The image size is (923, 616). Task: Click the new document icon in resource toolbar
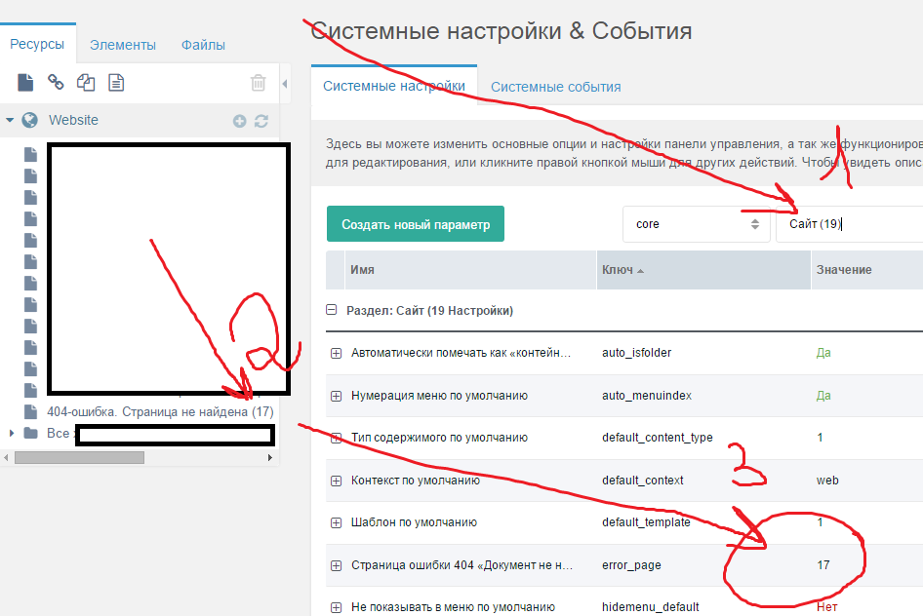pos(25,82)
